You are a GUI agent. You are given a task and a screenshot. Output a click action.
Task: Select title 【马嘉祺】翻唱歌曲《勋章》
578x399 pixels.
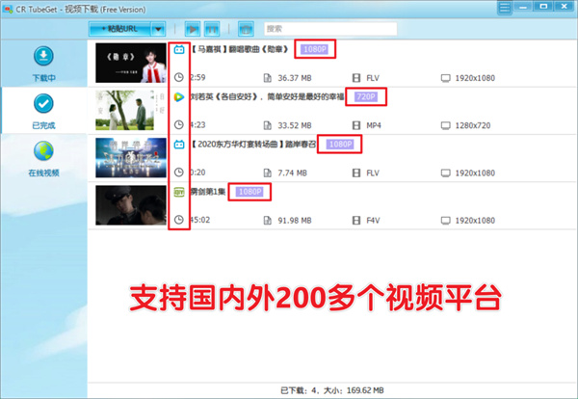(240, 49)
